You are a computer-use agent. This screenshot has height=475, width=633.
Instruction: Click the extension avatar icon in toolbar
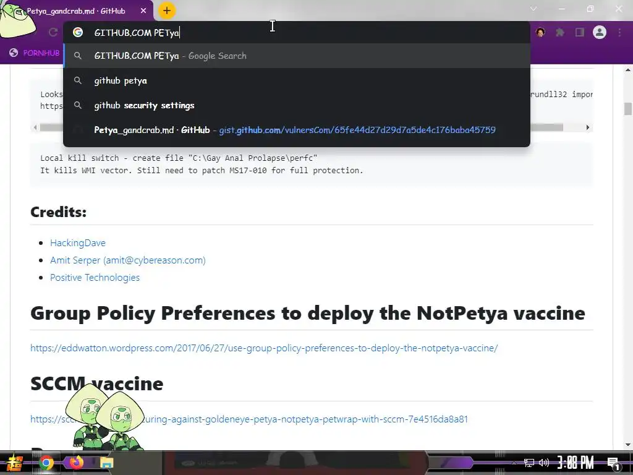pos(540,32)
